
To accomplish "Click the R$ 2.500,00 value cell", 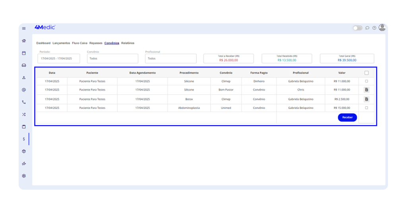I will [x=342, y=99].
